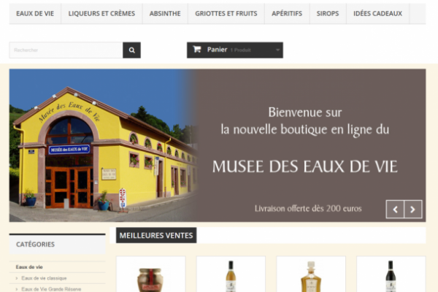Select the Meilleures Ventes tab
The width and height of the screenshot is (438, 292).
pyautogui.click(x=155, y=235)
